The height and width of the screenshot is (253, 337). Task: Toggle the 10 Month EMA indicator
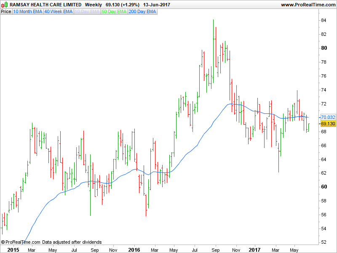coord(28,12)
